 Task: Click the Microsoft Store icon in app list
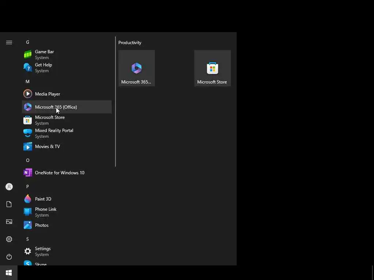[28, 120]
